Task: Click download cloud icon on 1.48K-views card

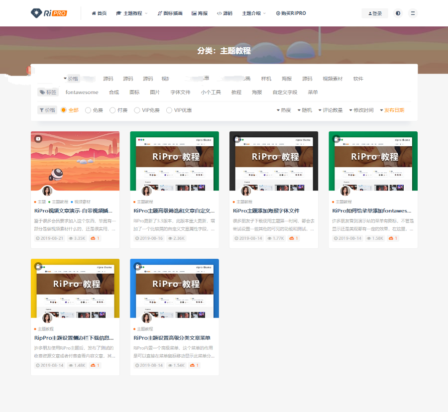Action: click(x=93, y=365)
